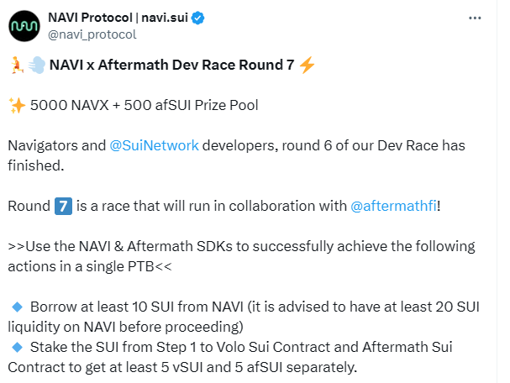Click the second blue diamond bullet
Image resolution: width=510 pixels, height=383 pixels.
(17, 347)
